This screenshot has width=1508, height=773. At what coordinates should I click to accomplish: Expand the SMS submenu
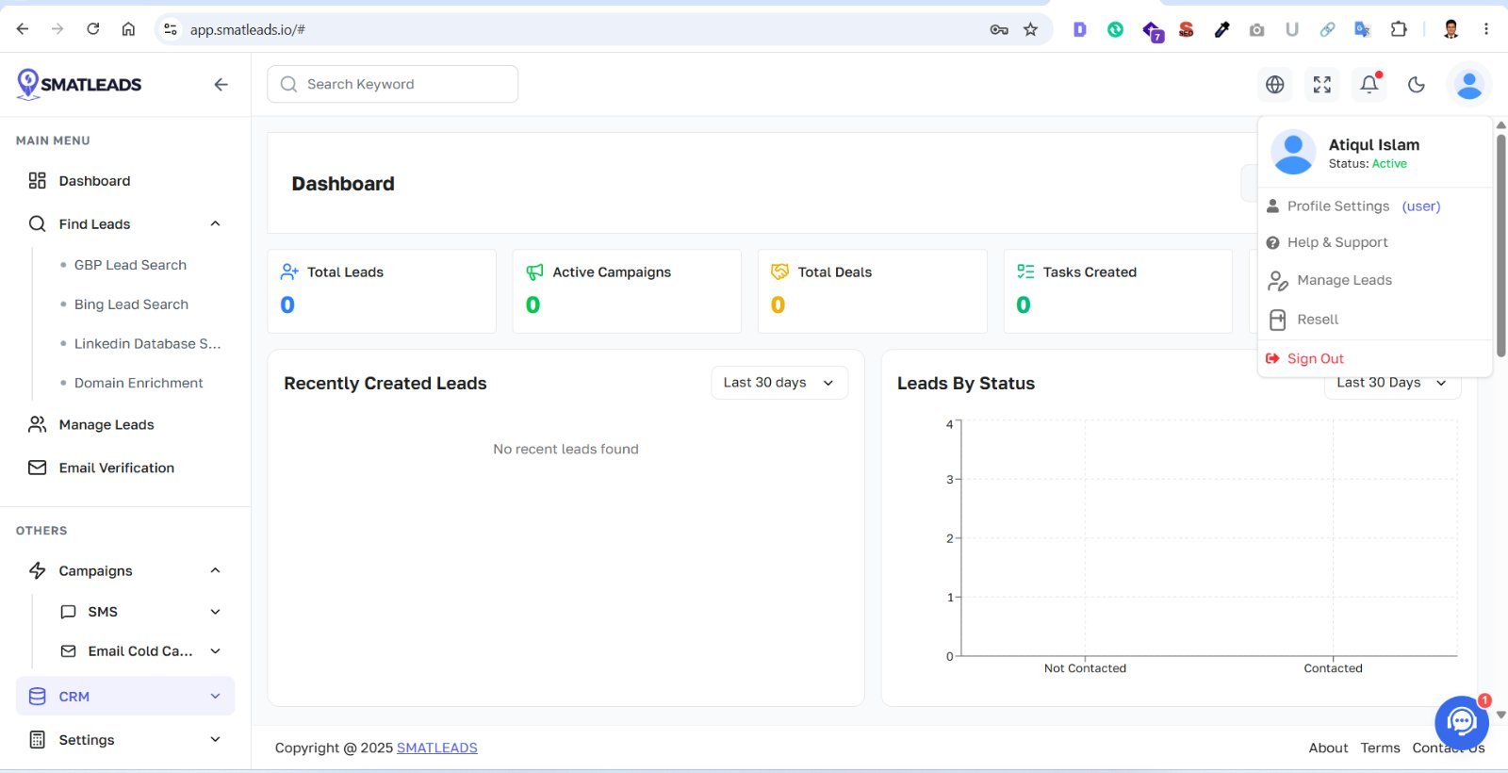click(215, 612)
